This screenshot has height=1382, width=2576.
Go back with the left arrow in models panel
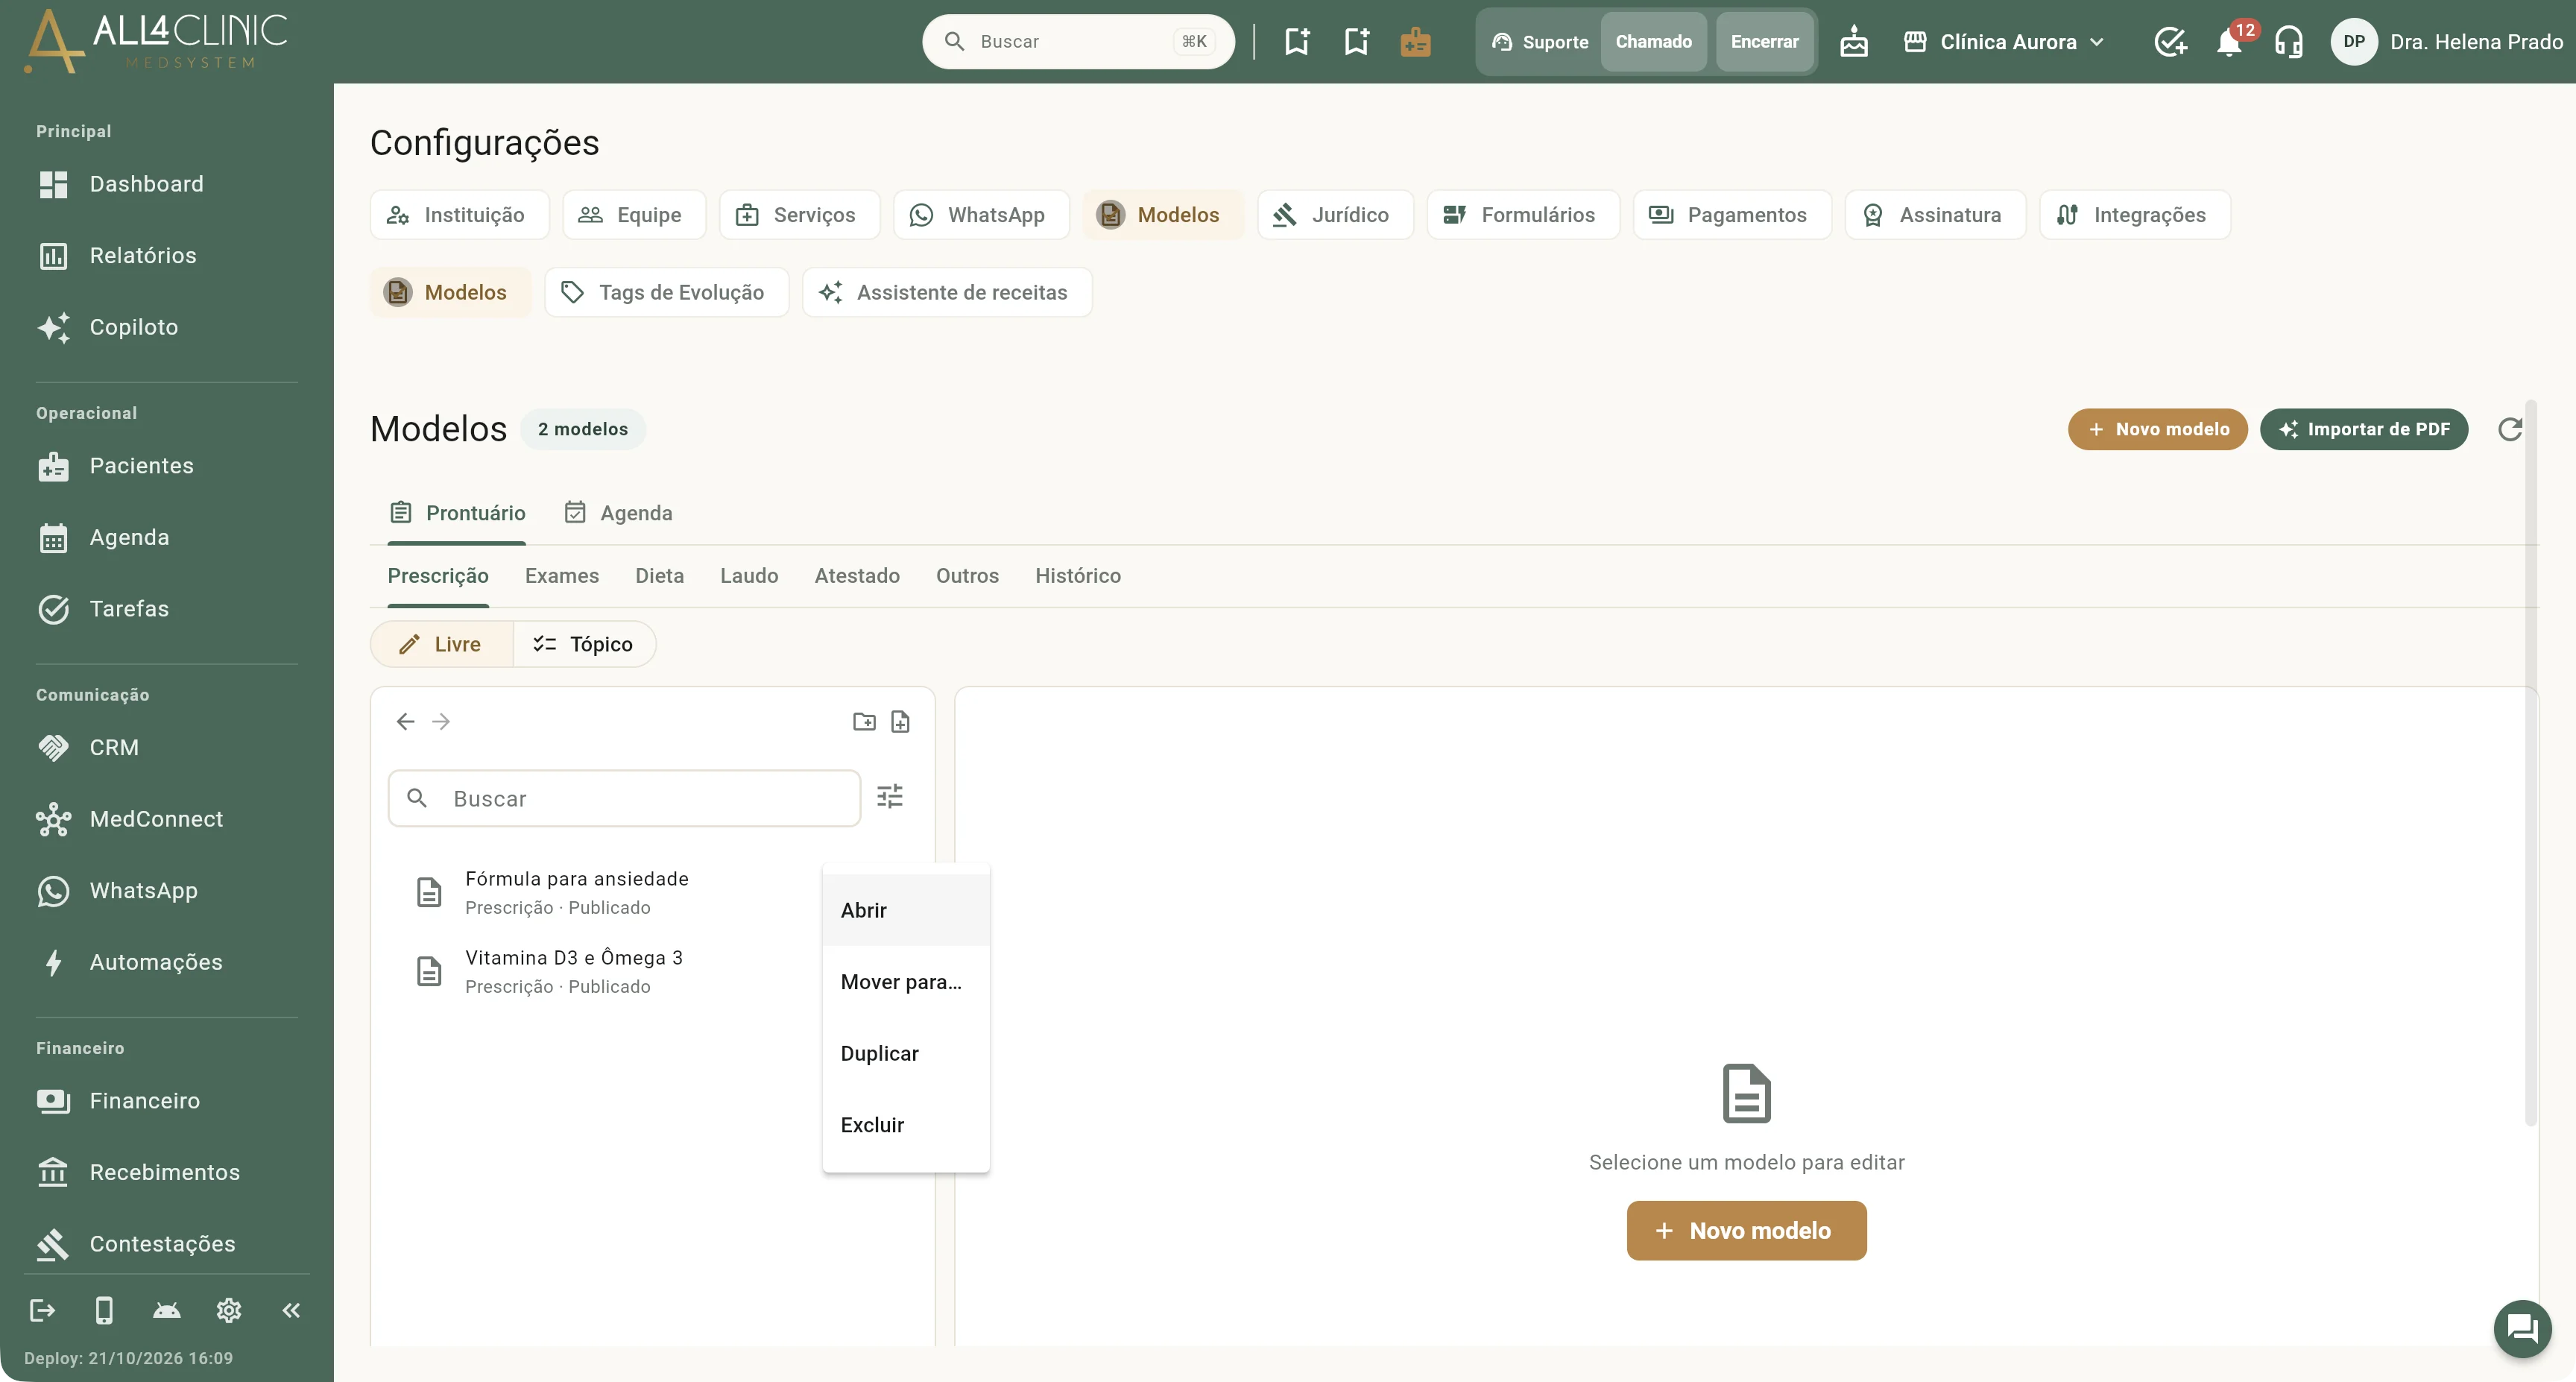(x=405, y=721)
